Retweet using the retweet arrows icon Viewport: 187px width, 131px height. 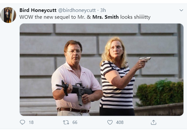pos(66,123)
